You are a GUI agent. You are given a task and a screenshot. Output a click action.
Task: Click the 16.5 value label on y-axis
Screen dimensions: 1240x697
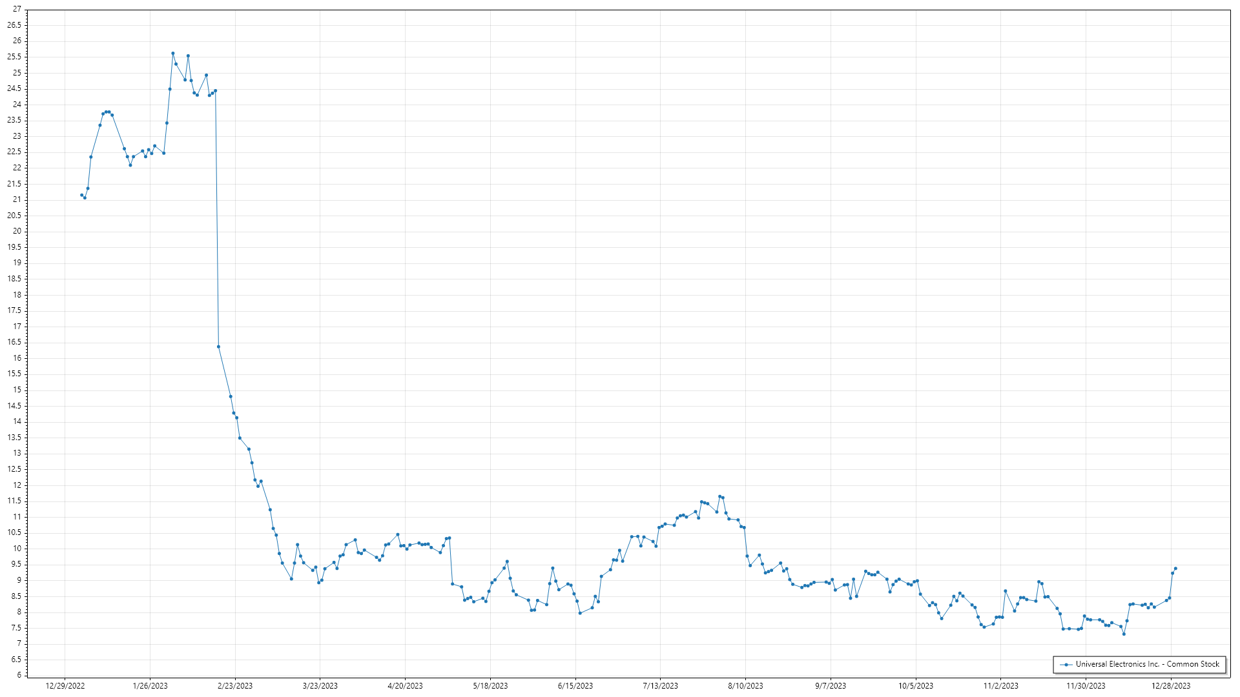point(14,342)
